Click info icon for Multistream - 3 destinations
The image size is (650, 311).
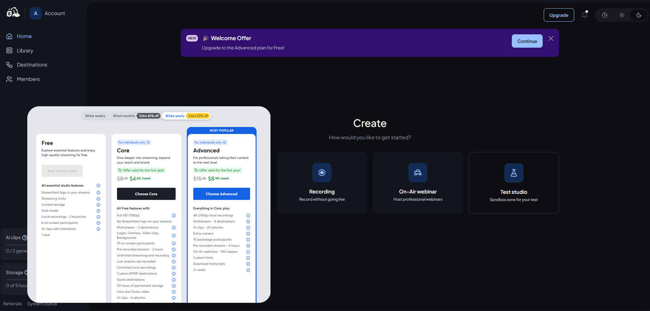(174, 228)
